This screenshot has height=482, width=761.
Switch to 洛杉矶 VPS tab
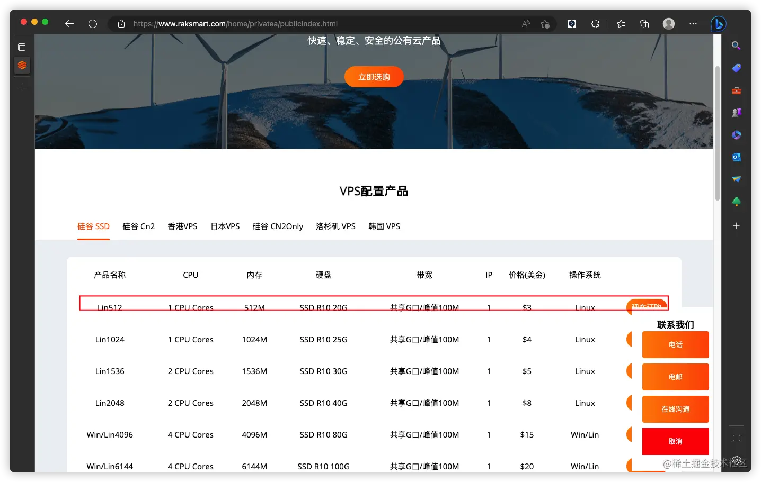tap(335, 226)
